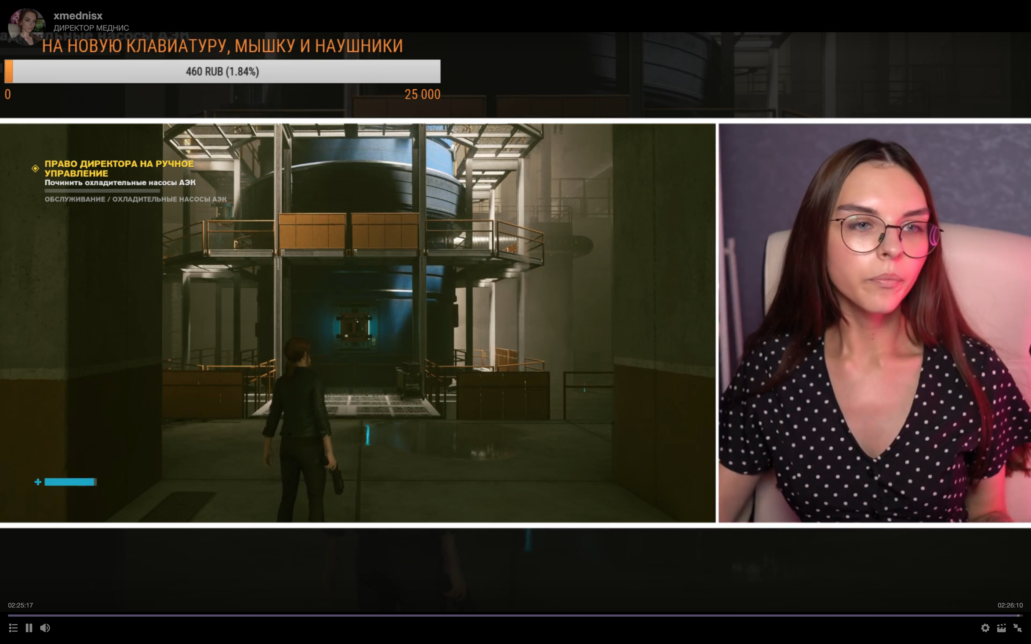Click the goal start value 0

[8, 94]
